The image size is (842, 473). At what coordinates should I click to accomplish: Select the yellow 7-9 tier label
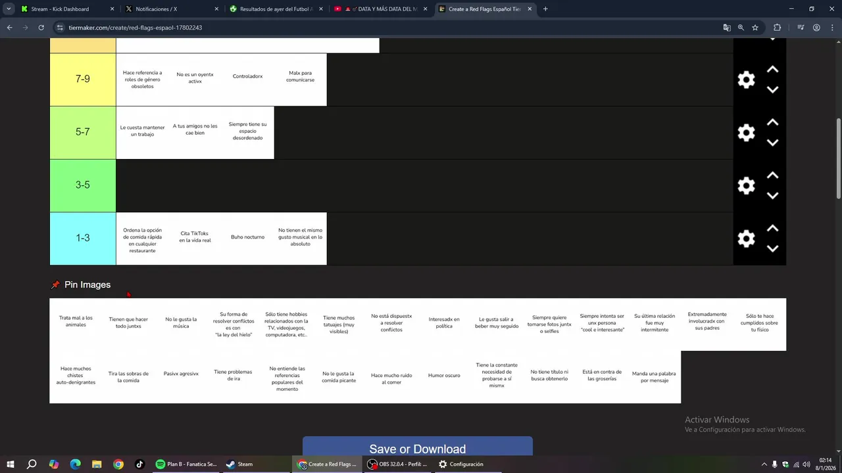83,79
